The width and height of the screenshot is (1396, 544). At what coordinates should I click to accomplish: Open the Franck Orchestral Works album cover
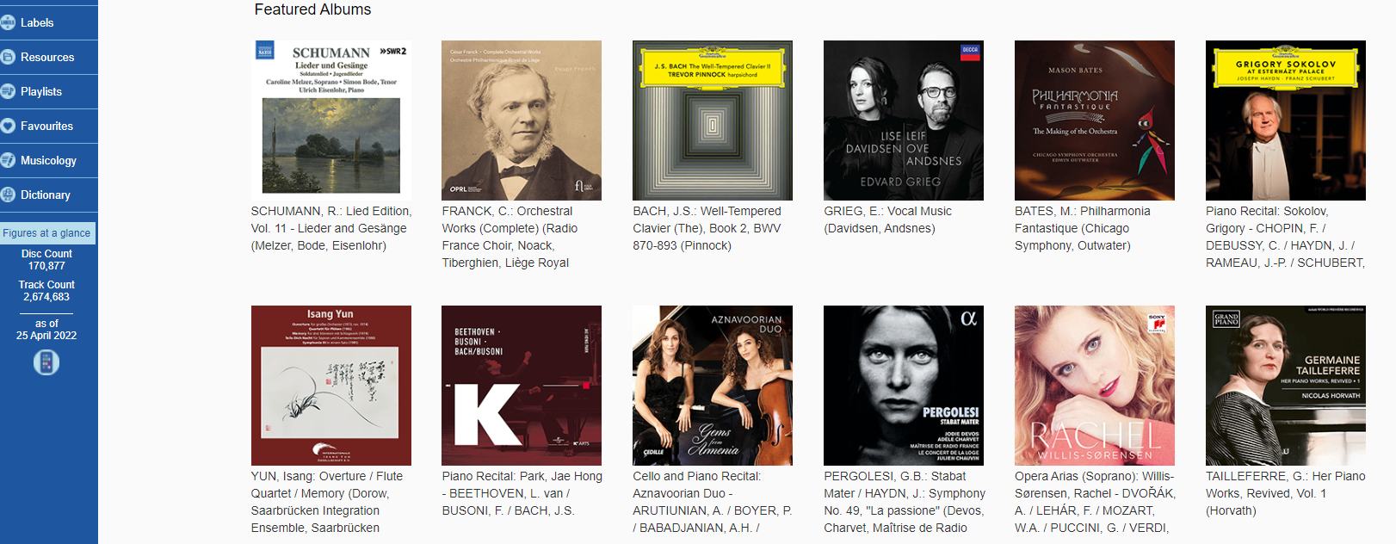(x=522, y=121)
